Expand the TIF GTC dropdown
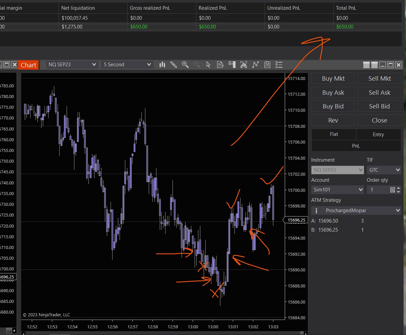 tap(384, 170)
